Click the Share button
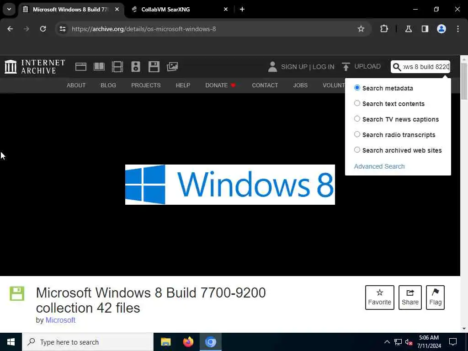This screenshot has width=468, height=351. tap(410, 297)
